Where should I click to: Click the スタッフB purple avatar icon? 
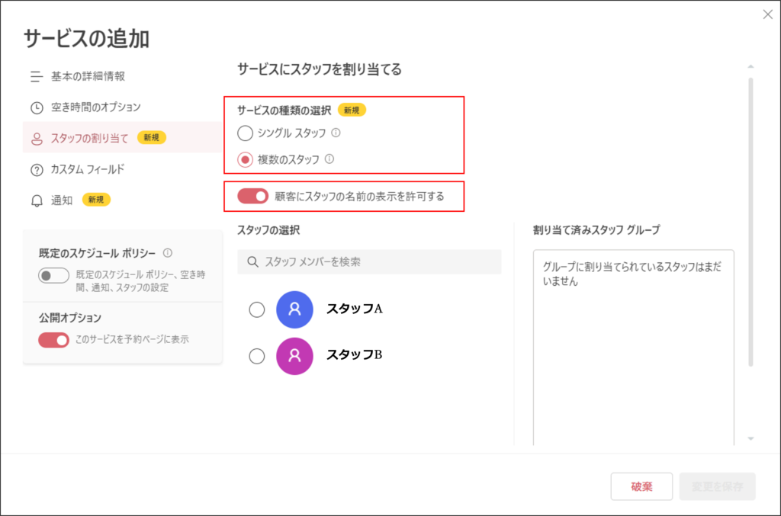pyautogui.click(x=294, y=356)
